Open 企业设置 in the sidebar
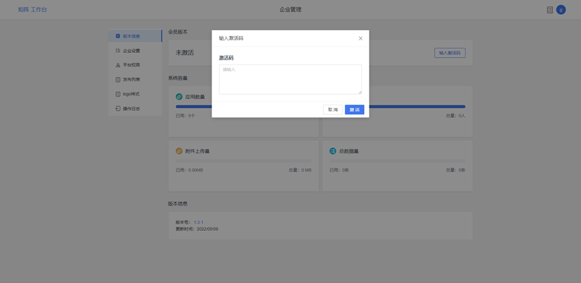Image resolution: width=581 pixels, height=283 pixels. (135, 51)
